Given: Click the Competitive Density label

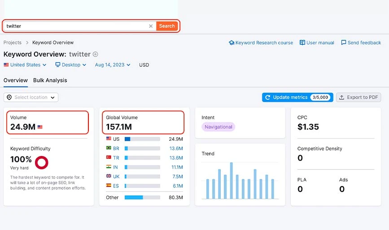Looking at the screenshot, I should click(x=320, y=149).
